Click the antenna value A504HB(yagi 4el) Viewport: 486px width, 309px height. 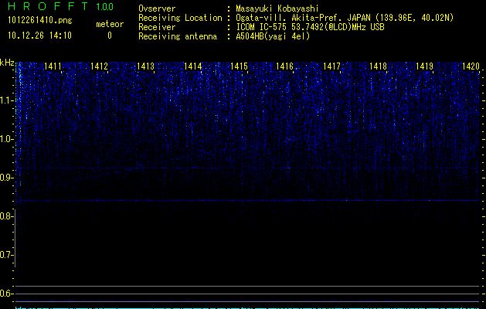click(273, 36)
